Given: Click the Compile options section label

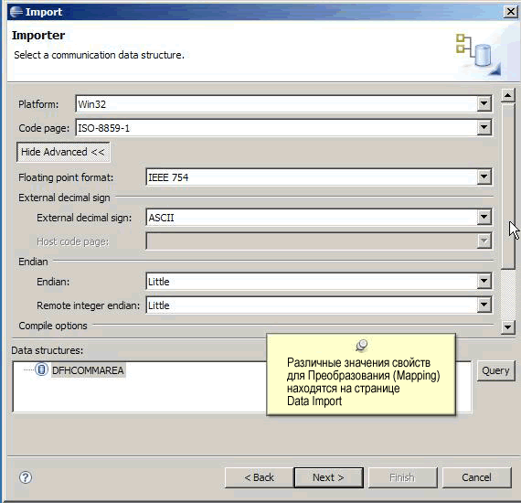Looking at the screenshot, I should (x=53, y=326).
